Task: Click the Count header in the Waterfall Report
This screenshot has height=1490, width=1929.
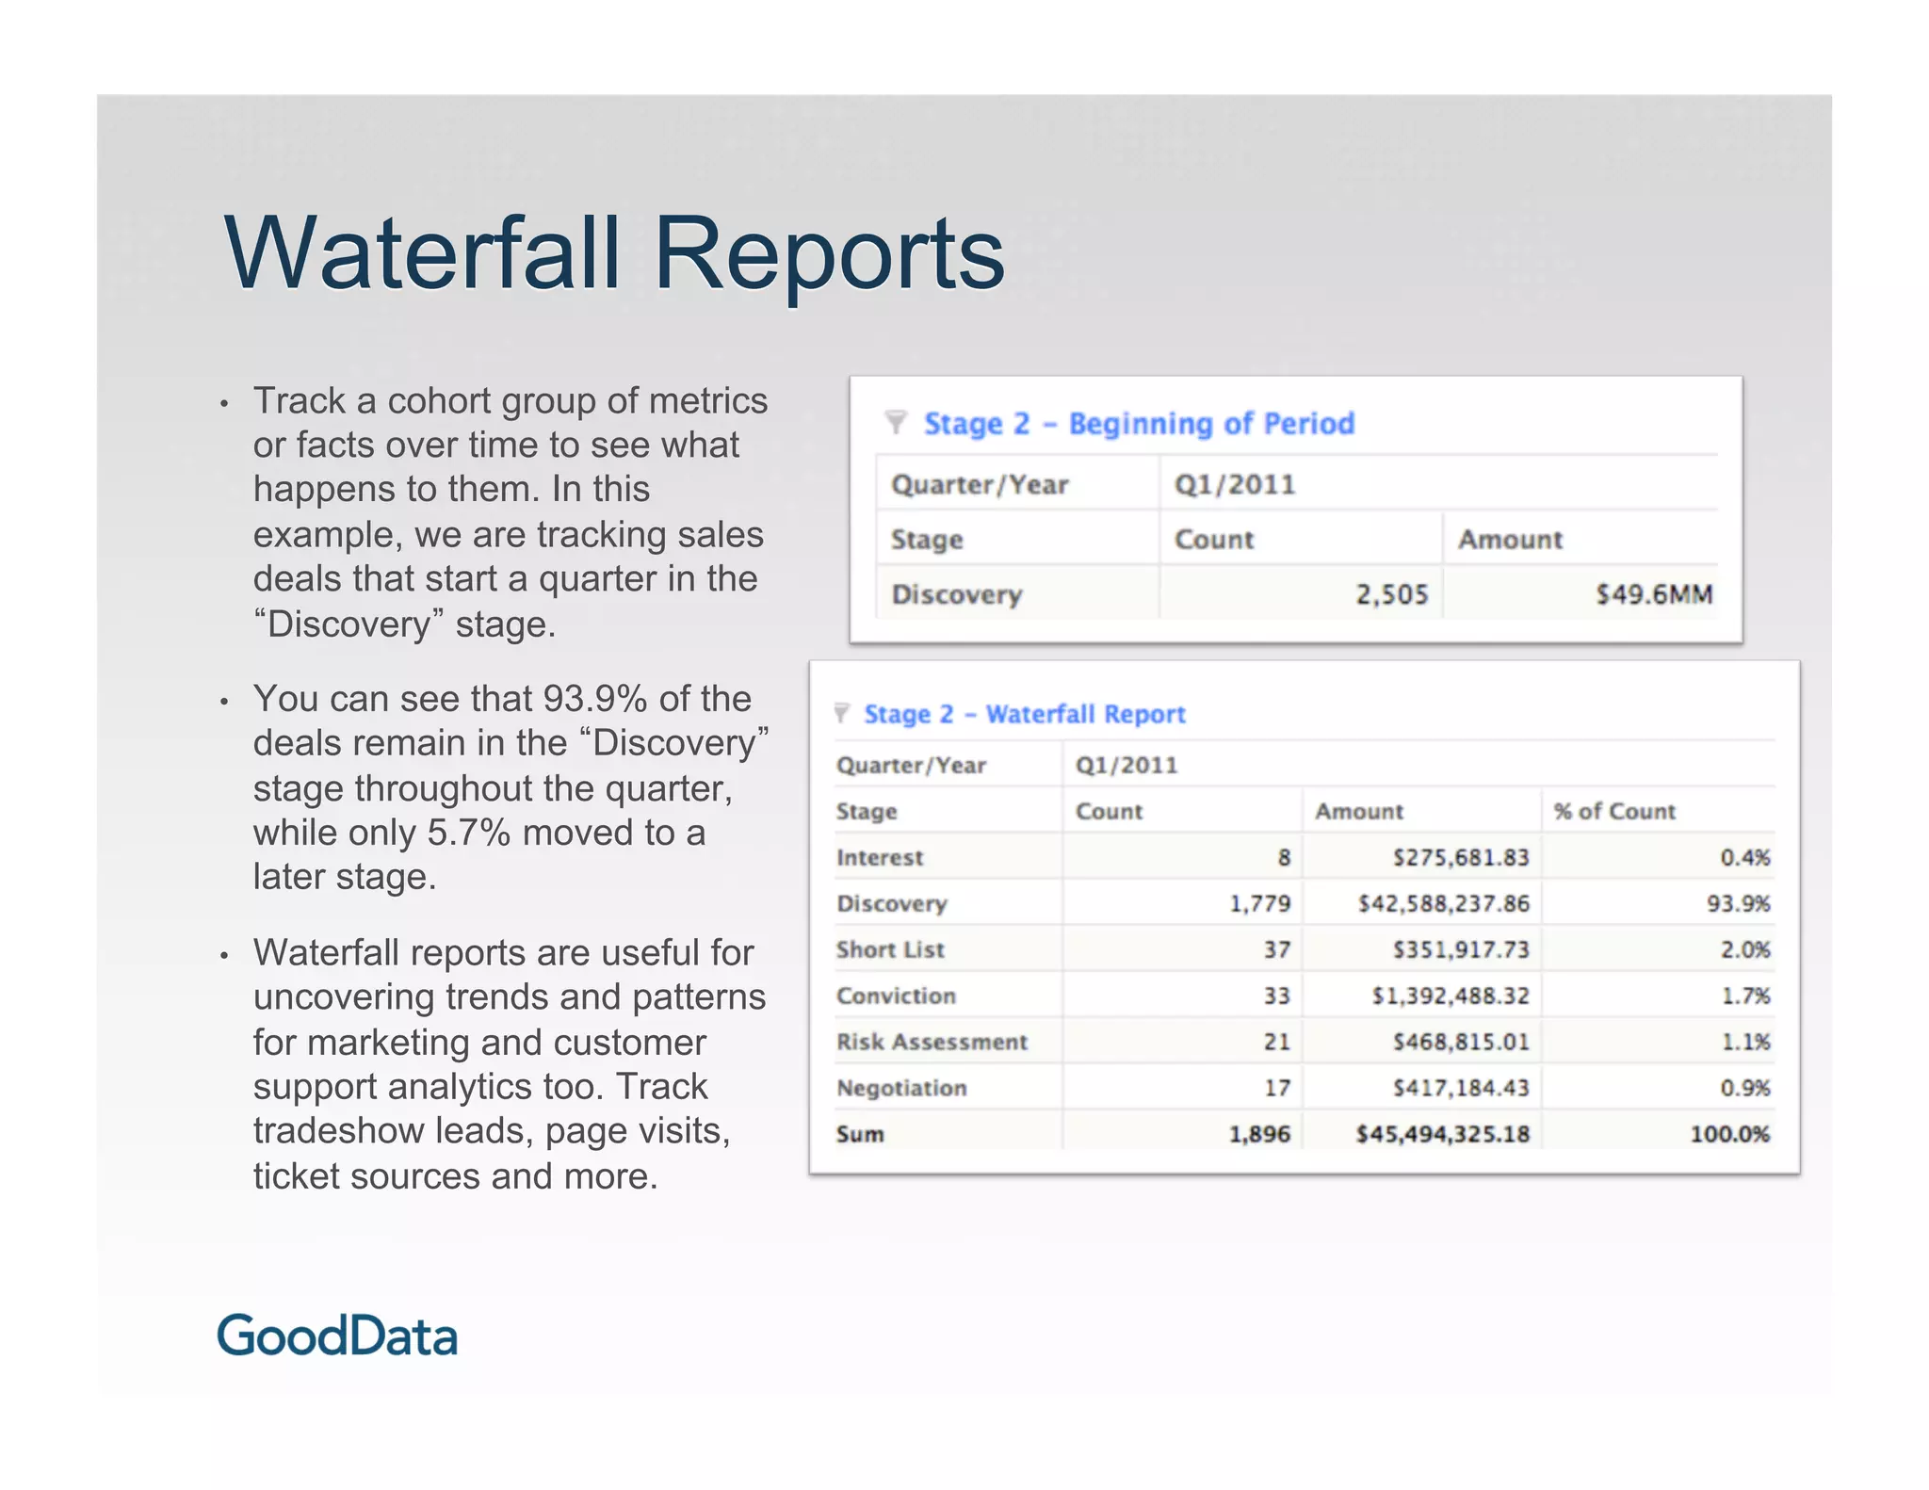Action: (x=1109, y=811)
